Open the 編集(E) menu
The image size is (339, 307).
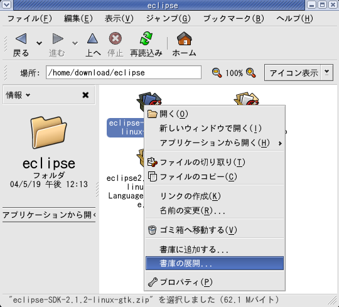point(78,19)
